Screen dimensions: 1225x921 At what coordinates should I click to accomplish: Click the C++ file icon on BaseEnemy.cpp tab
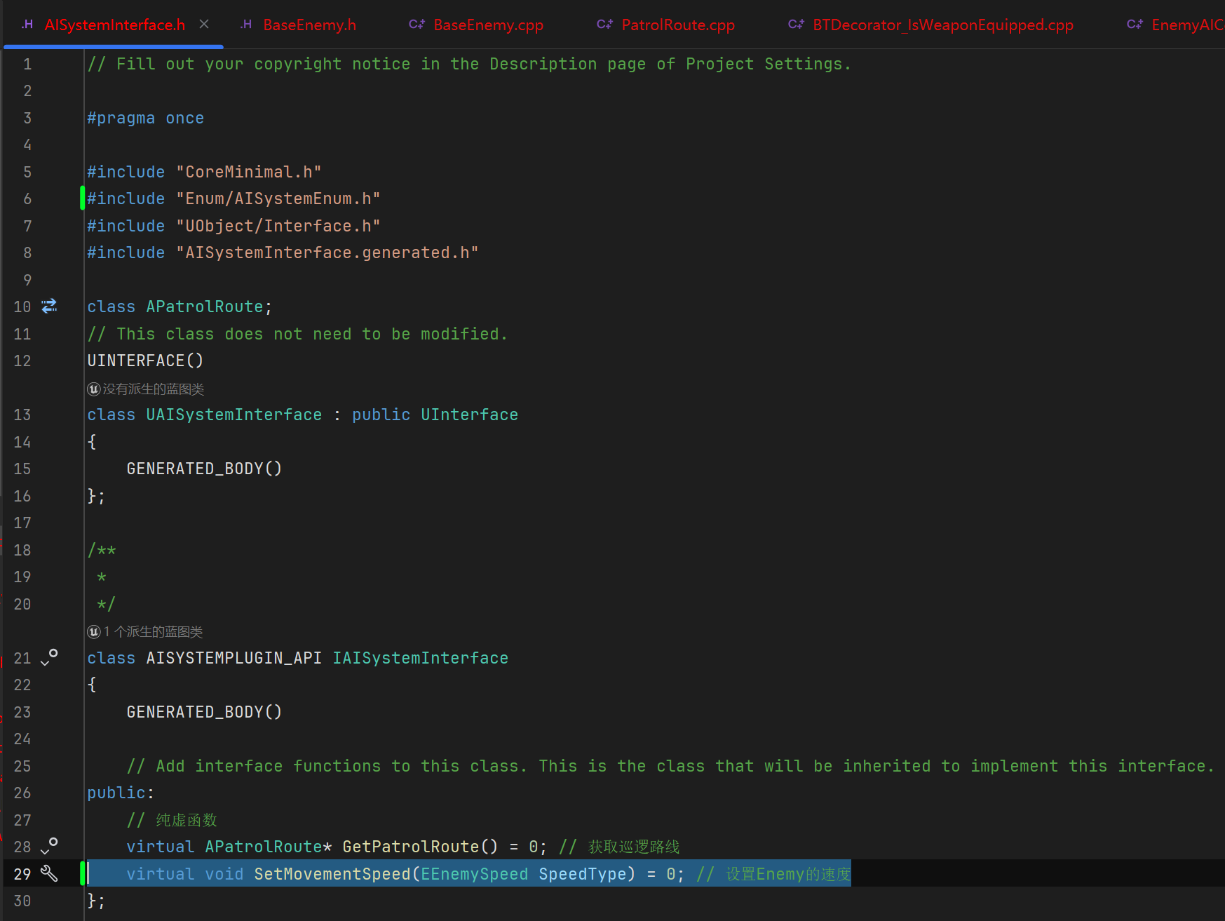417,25
